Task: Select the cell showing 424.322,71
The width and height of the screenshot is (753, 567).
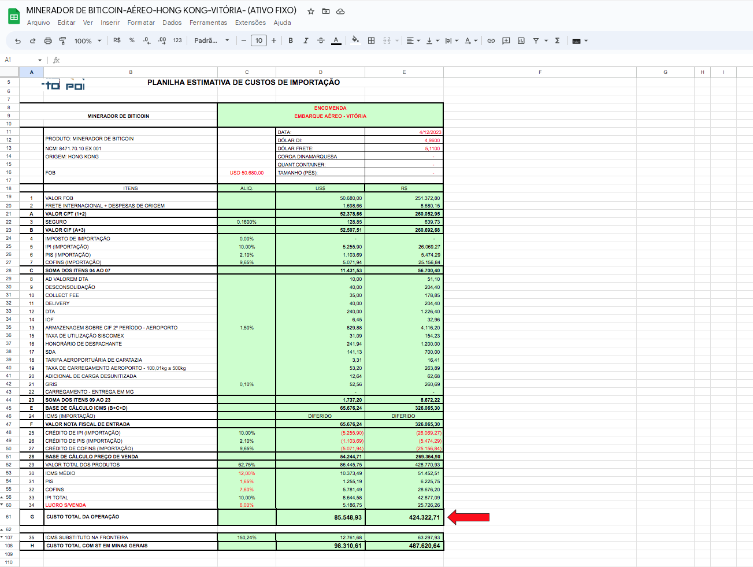Action: (x=404, y=517)
